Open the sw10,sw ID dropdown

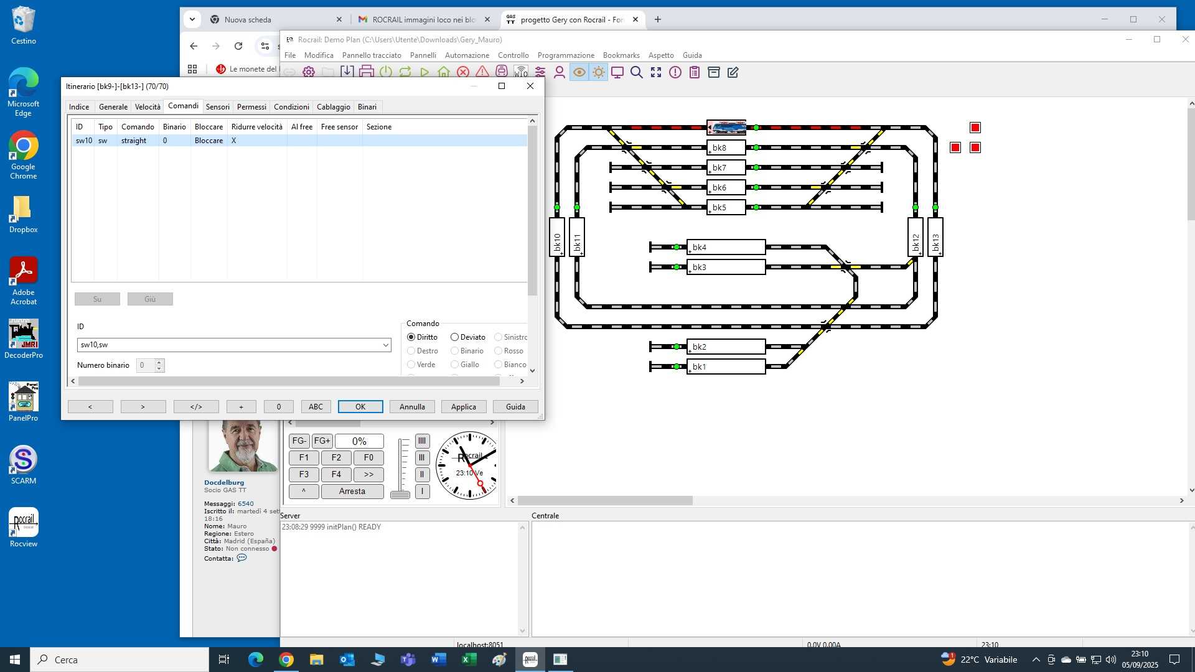click(x=385, y=345)
